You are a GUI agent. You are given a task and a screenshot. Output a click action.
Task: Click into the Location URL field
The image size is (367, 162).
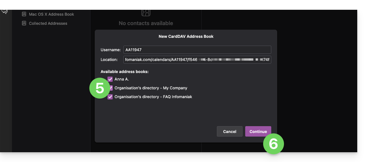pyautogui.click(x=197, y=60)
